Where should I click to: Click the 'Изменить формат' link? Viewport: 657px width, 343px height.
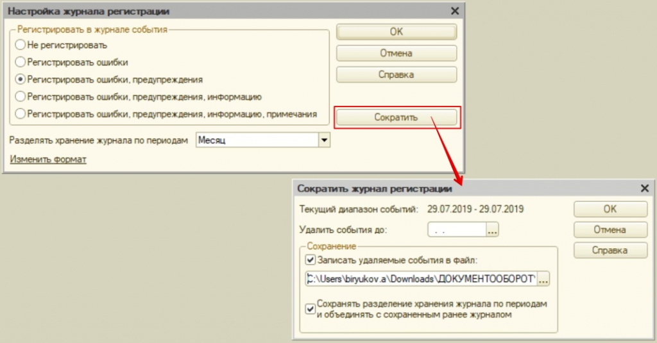point(48,159)
